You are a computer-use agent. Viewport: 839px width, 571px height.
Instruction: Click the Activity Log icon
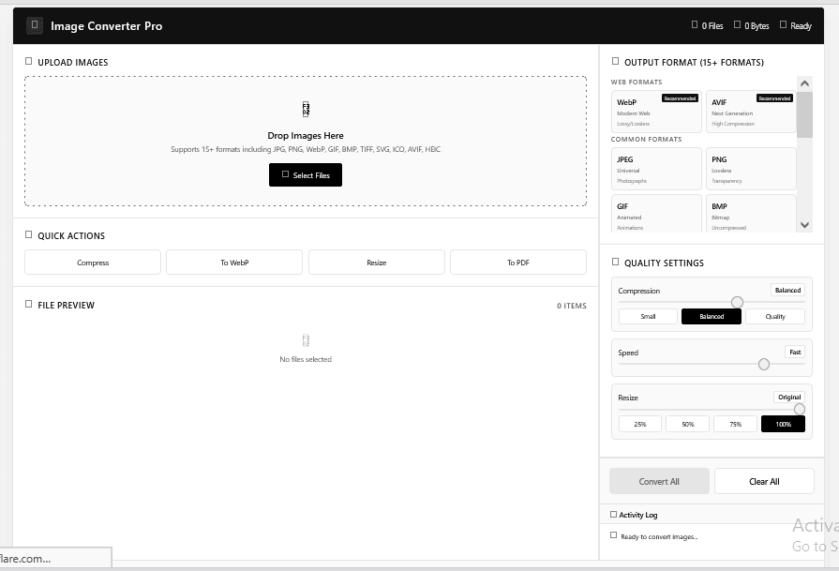(614, 514)
